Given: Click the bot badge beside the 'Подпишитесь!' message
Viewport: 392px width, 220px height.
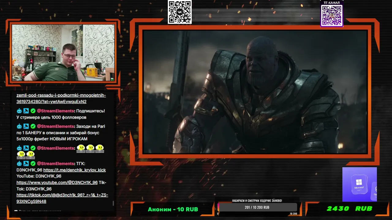Looking at the screenshot, I should [x=19, y=111].
